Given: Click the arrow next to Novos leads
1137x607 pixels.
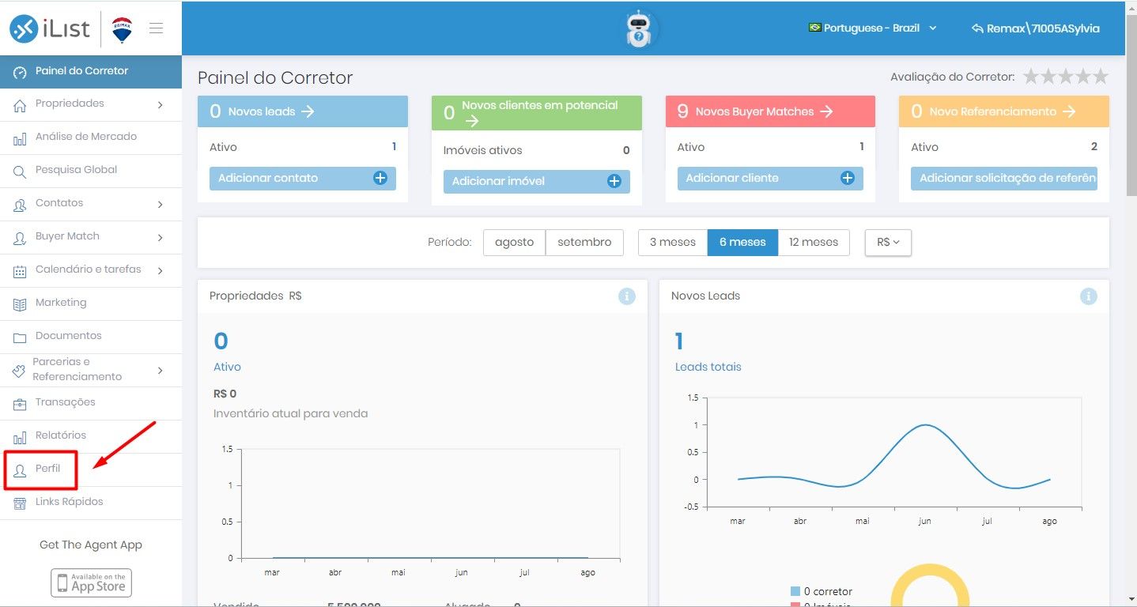Looking at the screenshot, I should [x=308, y=111].
